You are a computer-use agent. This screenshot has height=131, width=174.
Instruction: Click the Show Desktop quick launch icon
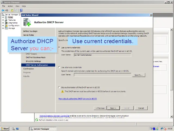(x=17, y=129)
